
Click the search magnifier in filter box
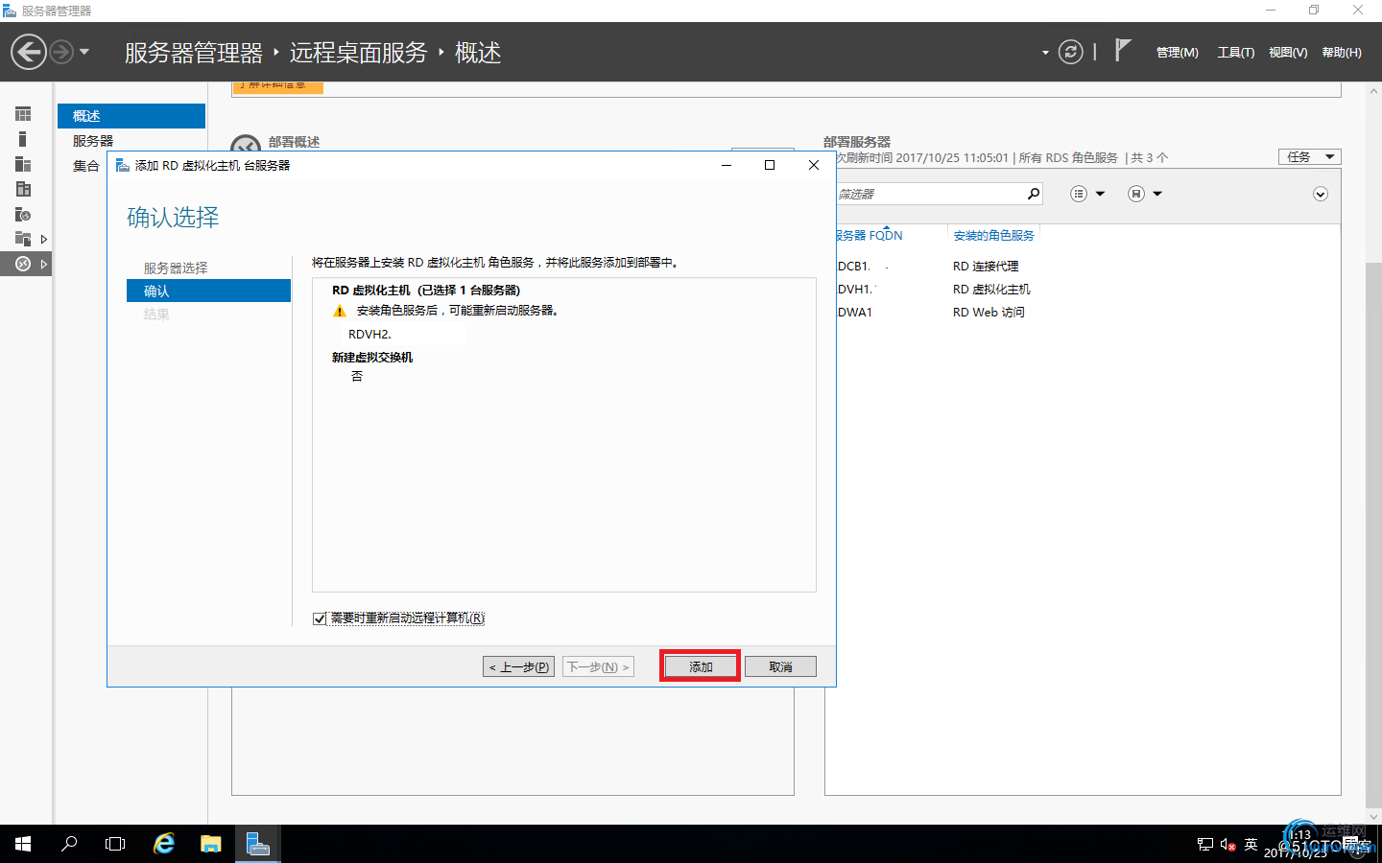[x=1034, y=194]
